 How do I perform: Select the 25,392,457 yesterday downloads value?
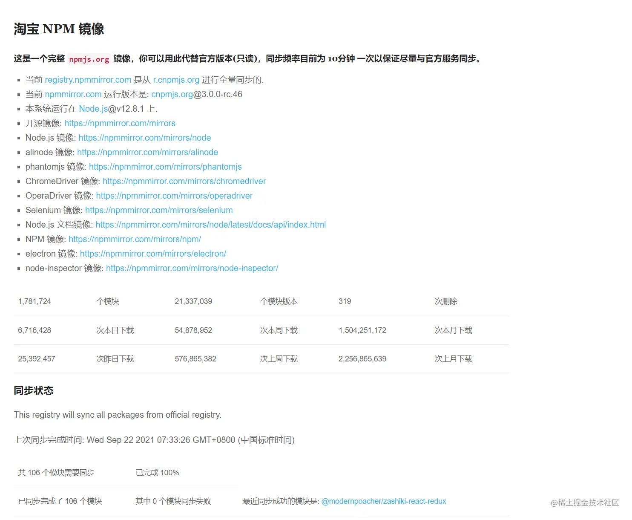(x=37, y=359)
